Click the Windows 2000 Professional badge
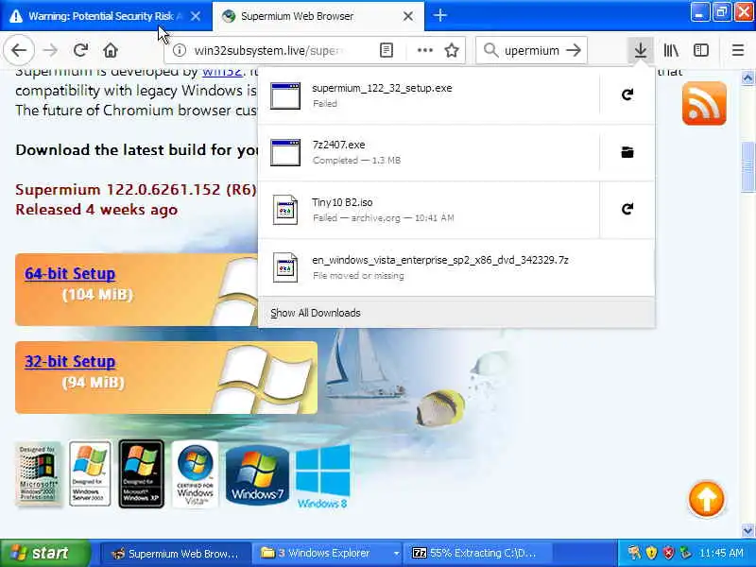This screenshot has width=756, height=567. tap(38, 473)
